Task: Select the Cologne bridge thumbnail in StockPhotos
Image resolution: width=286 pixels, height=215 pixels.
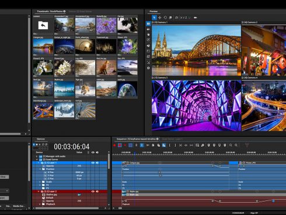Action: point(43,47)
